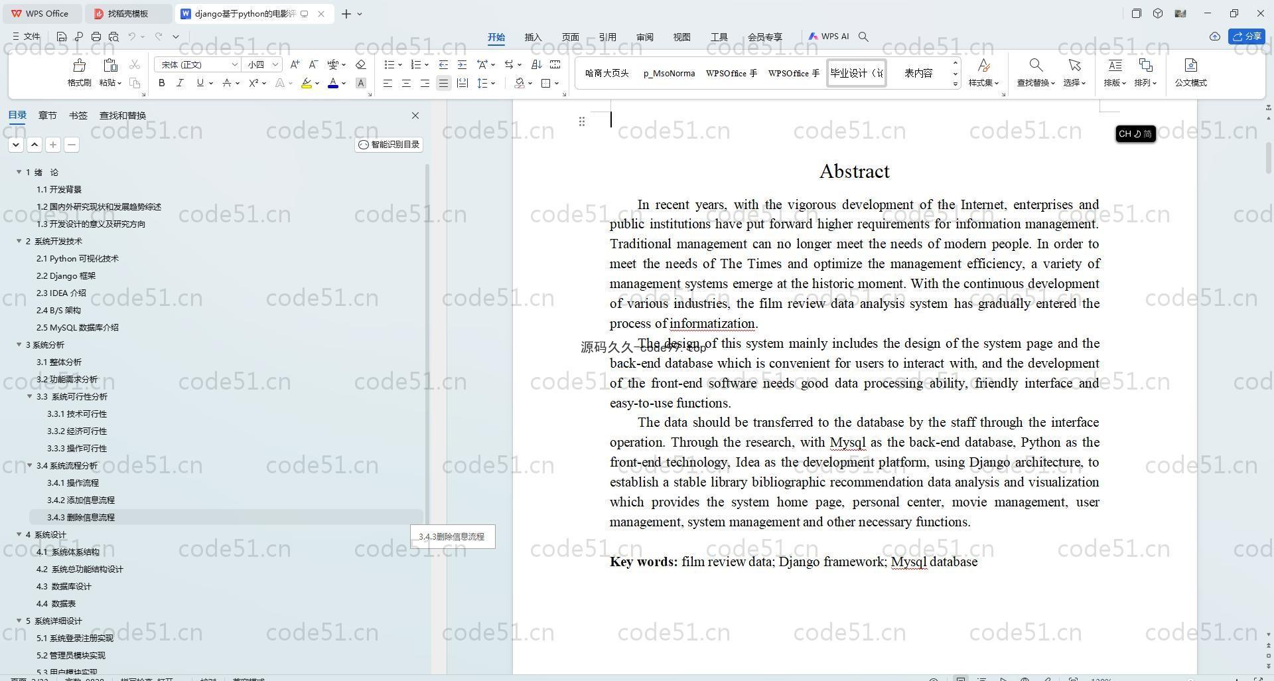1274x681 pixels.
Task: Click the Undo arrow icon
Action: coord(132,37)
